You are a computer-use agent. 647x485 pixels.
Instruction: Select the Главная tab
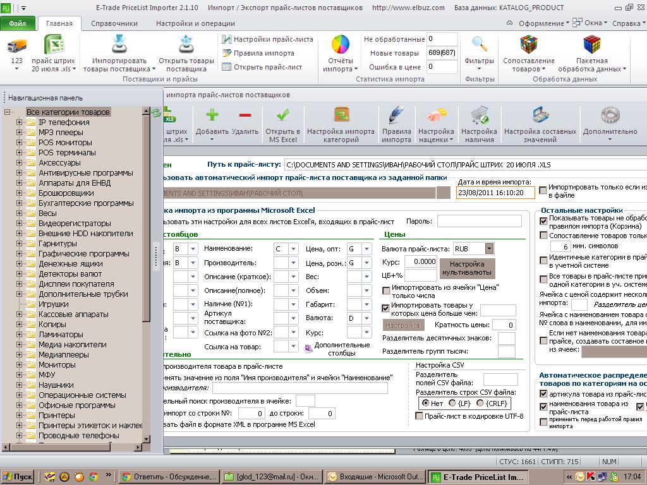click(x=59, y=23)
